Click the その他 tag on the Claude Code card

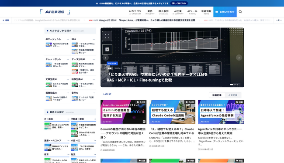(190, 102)
